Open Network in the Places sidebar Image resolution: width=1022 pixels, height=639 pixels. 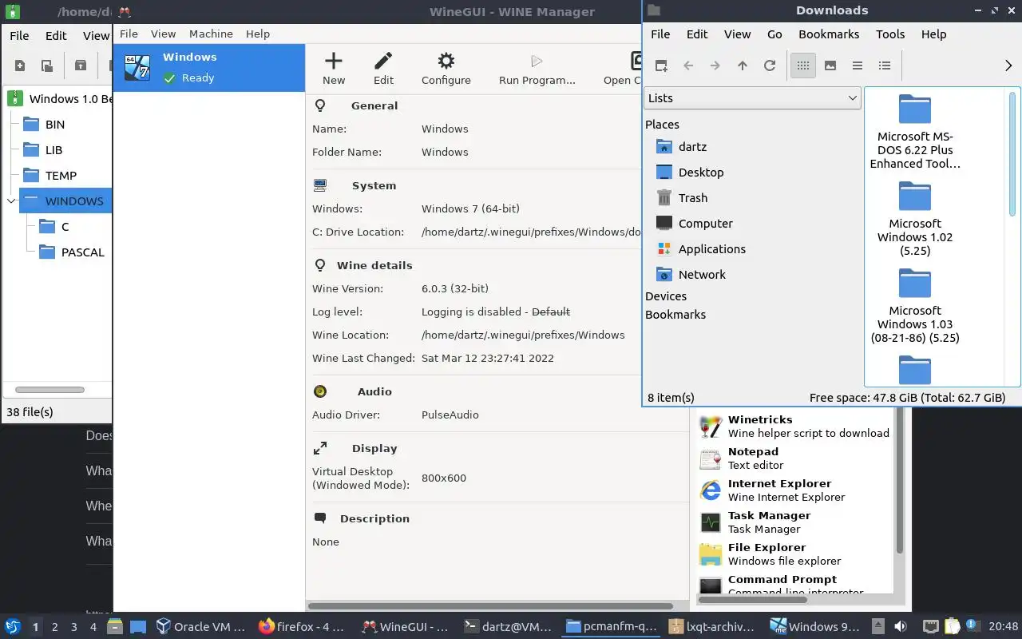pos(702,274)
